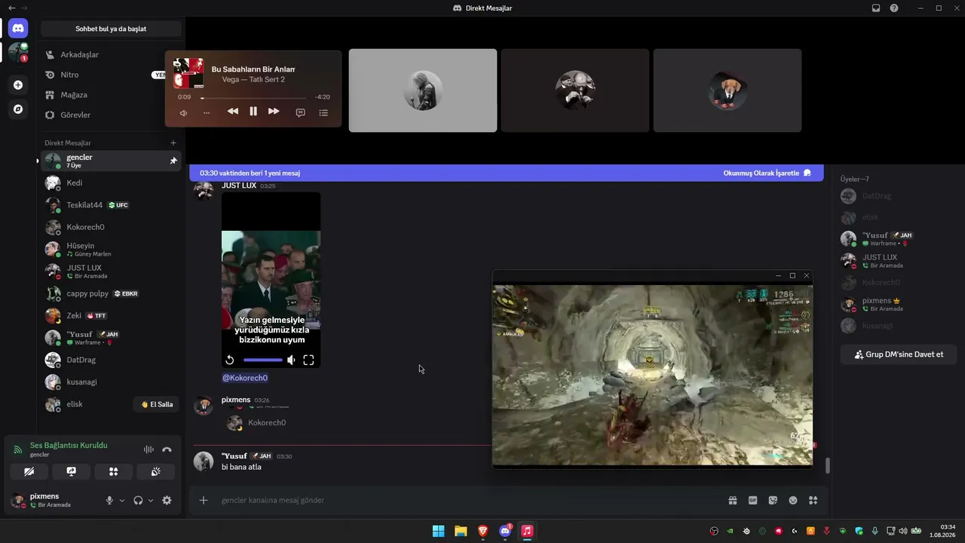
Task: Select the Warframe stream pop-out video
Action: coord(653,375)
